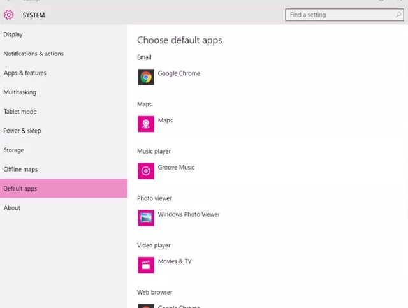Click the Choose default apps heading
The height and width of the screenshot is (308, 408).
180,40
